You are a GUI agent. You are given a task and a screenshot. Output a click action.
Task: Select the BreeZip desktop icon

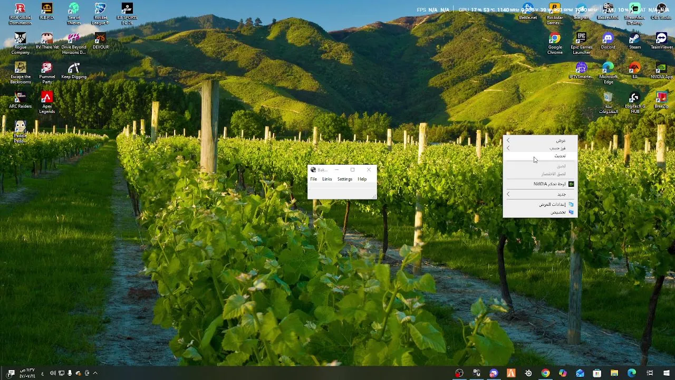[661, 101]
